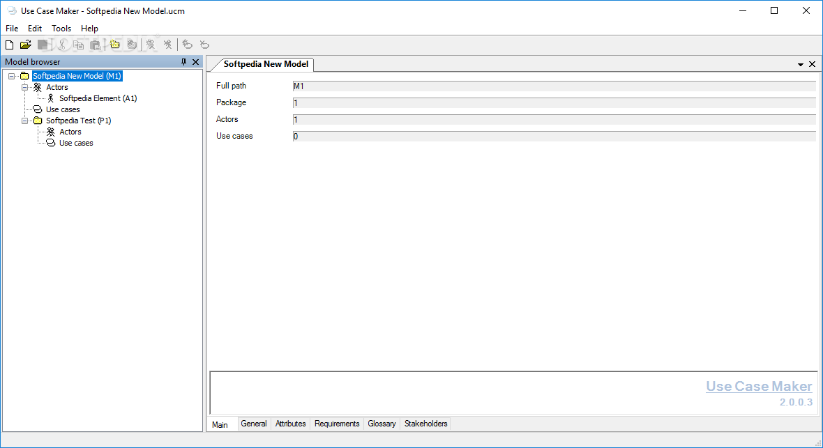Click the Copy toolbar icon
The width and height of the screenshot is (823, 448).
79,45
